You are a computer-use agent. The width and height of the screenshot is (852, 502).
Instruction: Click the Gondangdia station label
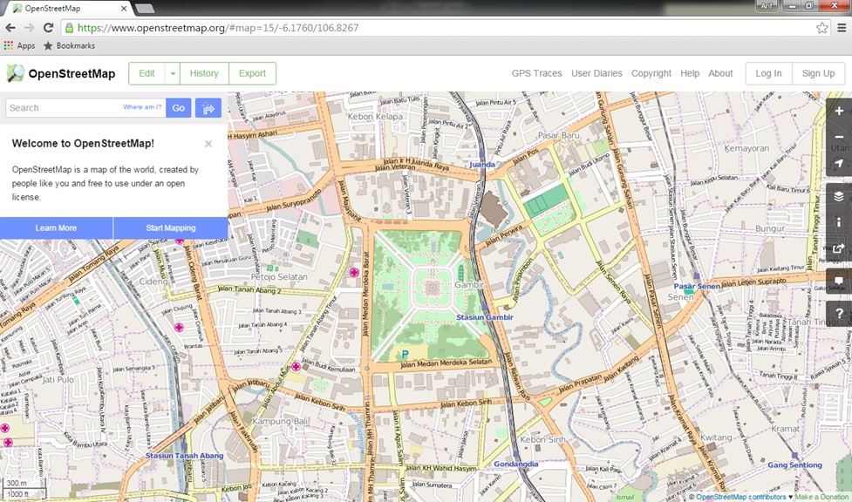(x=515, y=464)
